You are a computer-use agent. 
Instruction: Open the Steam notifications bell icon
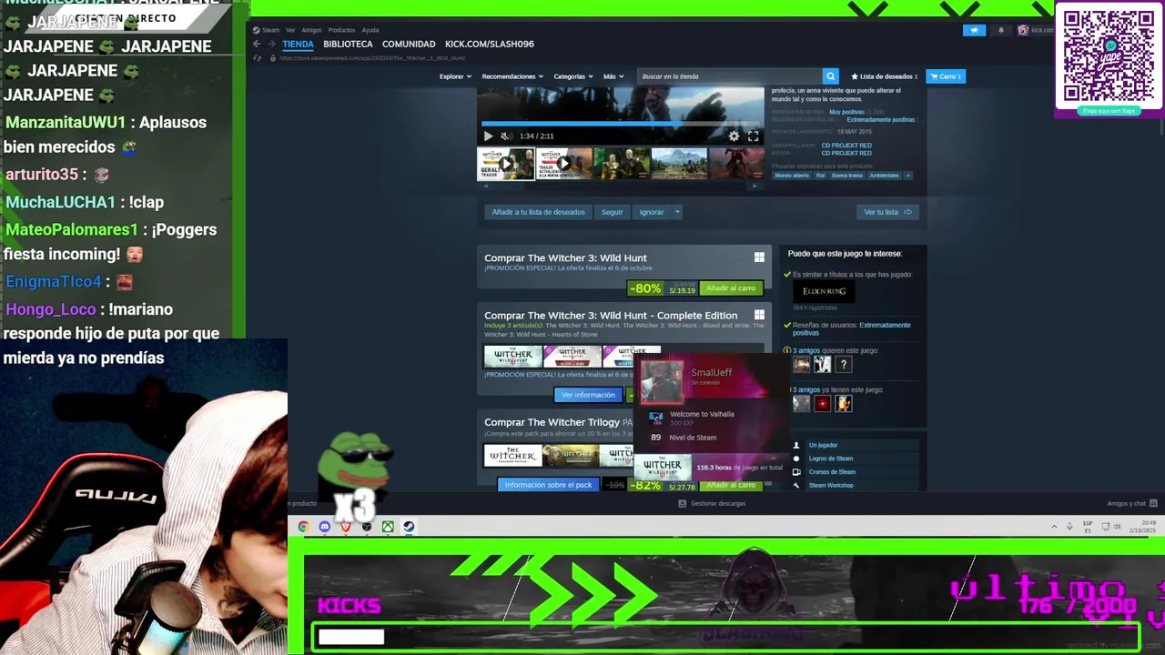[1001, 30]
